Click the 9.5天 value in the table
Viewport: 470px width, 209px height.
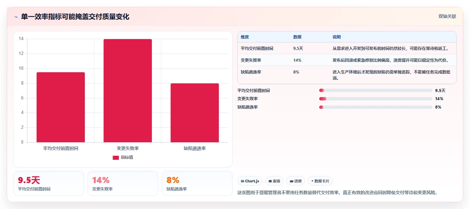(x=298, y=49)
